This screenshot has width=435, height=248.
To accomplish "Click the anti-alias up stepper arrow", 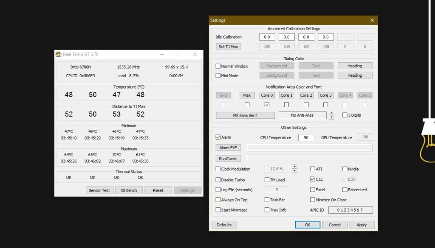I will point(331,113).
